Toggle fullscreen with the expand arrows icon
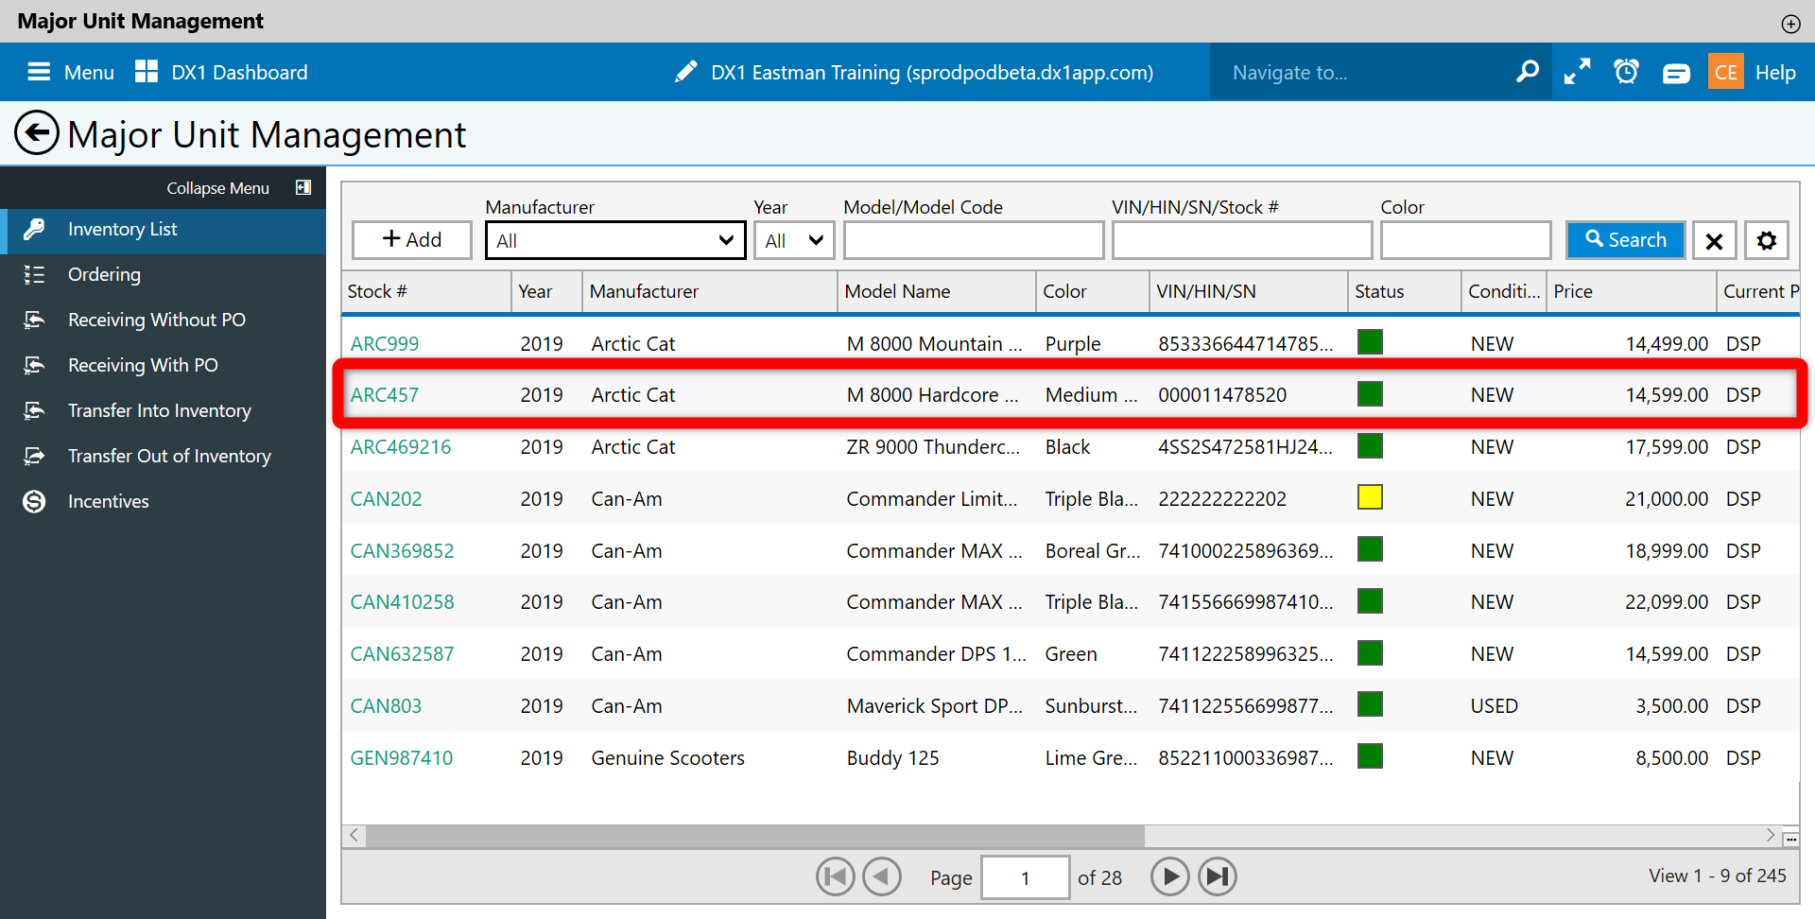Viewport: 1815px width, 919px height. pos(1577,72)
